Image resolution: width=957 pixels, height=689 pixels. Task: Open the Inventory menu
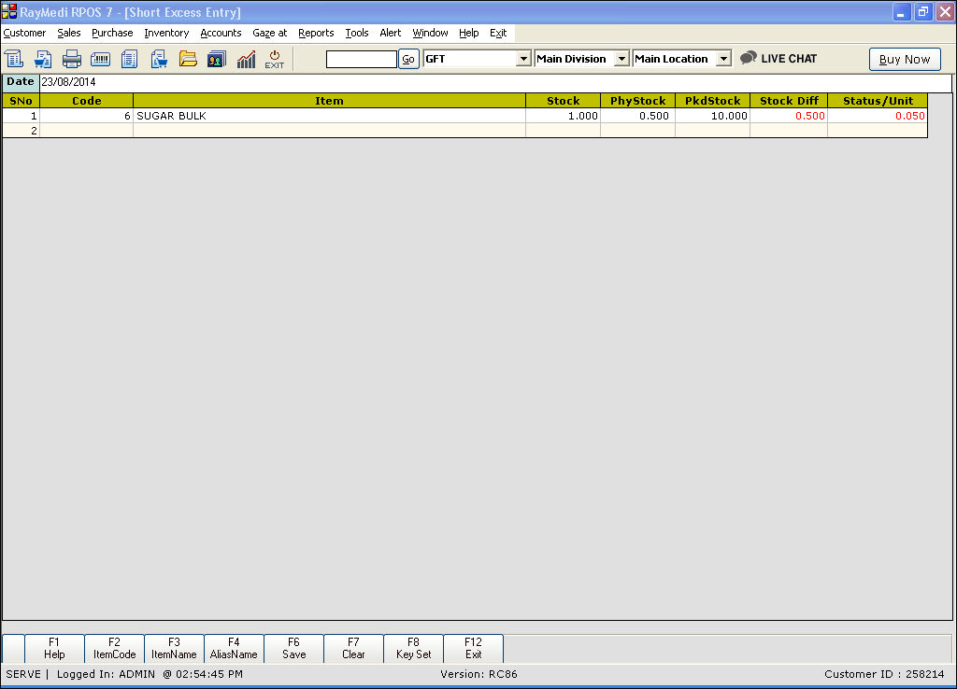click(166, 33)
